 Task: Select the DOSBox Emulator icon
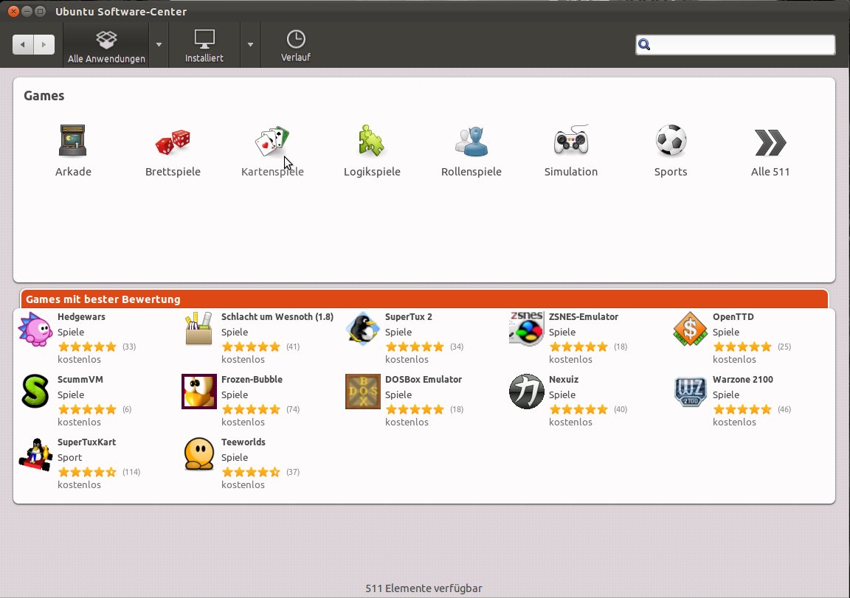coord(363,391)
